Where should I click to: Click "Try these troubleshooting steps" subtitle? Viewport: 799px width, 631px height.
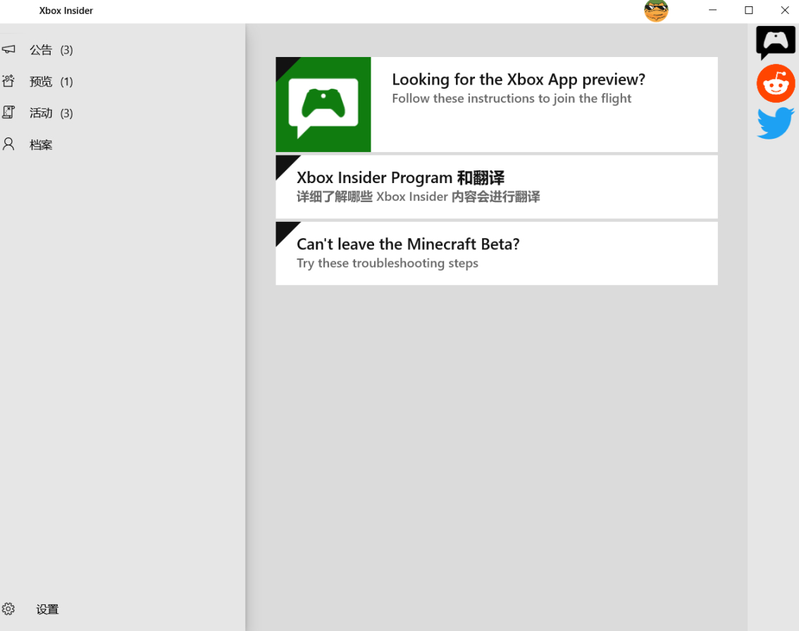(x=388, y=263)
